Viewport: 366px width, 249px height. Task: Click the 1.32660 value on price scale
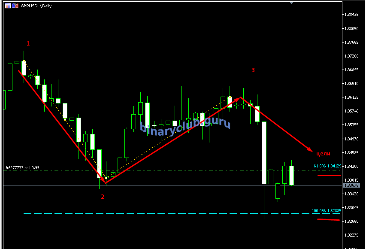[351, 222]
